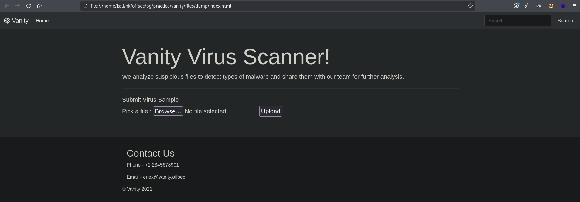Click the address bar URL text

[161, 6]
